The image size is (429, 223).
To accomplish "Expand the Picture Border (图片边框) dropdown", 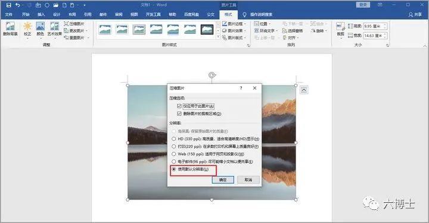I will (x=235, y=24).
